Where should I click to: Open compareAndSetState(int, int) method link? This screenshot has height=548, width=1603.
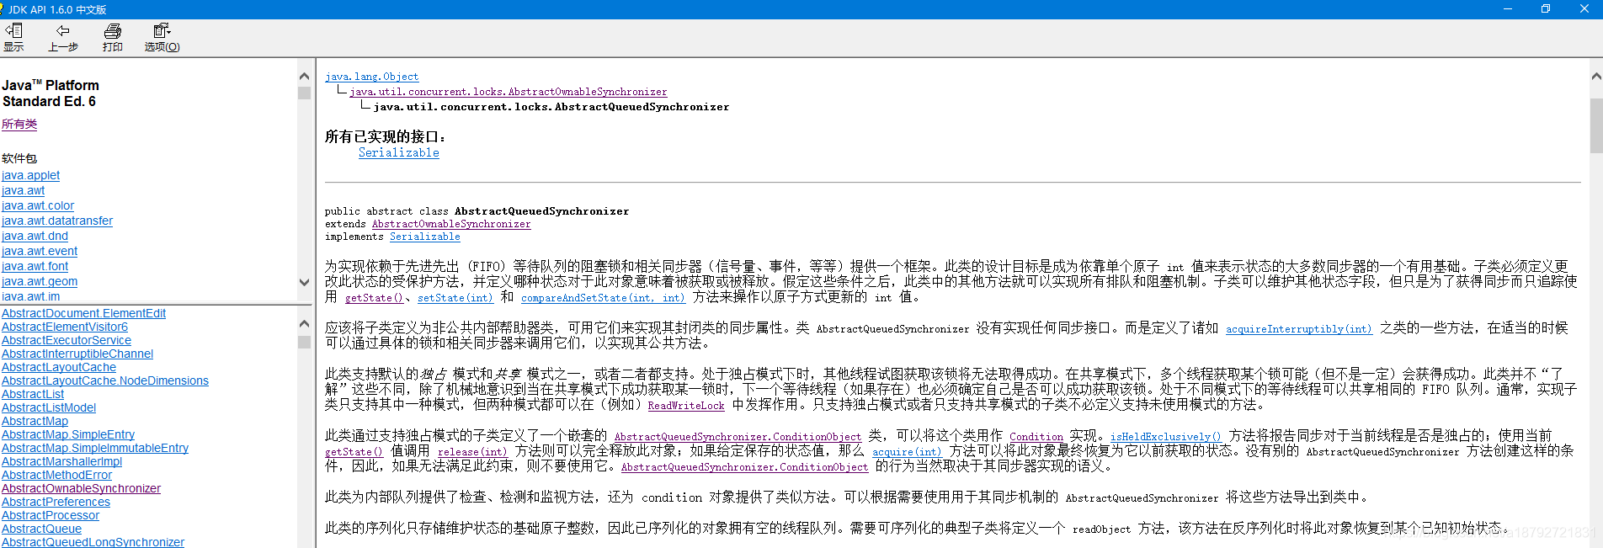tap(603, 298)
